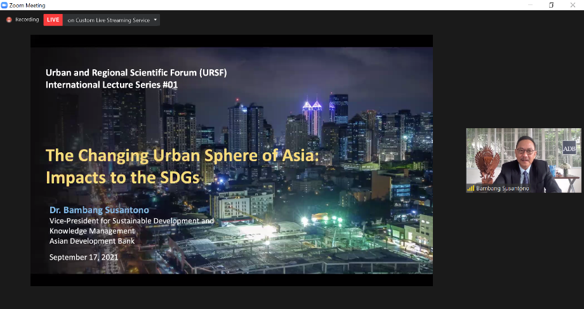
Task: Open the Custom Live Streaming Service dropdown
Action: tap(109, 20)
